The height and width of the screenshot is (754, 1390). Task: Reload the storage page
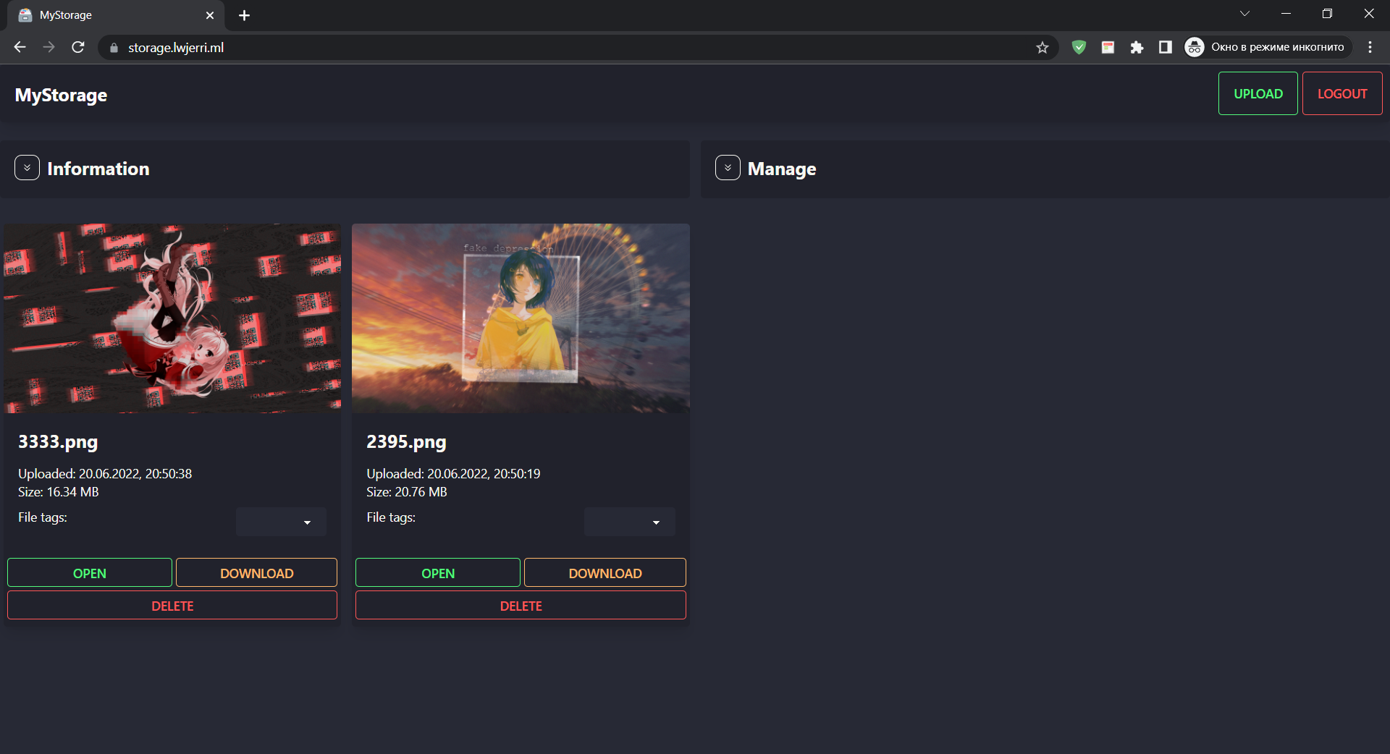click(78, 47)
